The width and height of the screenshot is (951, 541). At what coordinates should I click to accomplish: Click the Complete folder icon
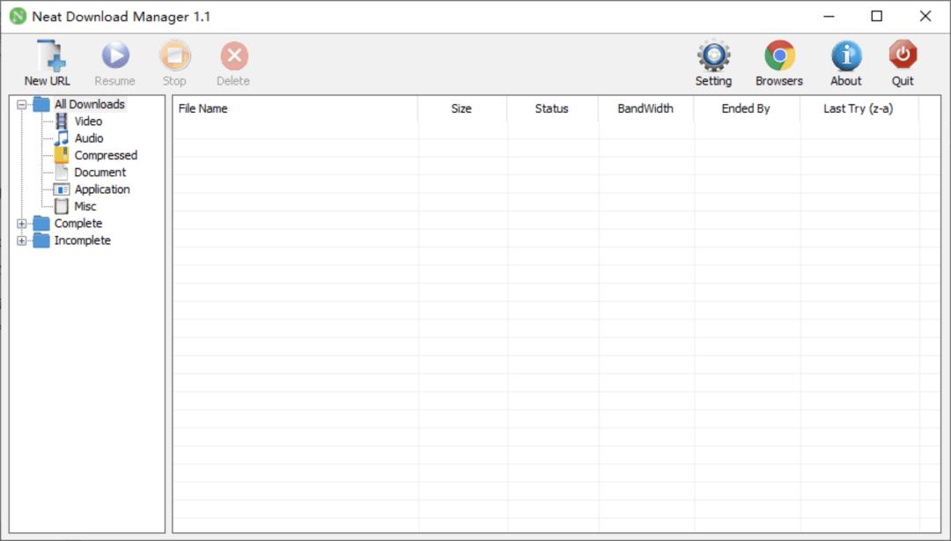tap(41, 224)
